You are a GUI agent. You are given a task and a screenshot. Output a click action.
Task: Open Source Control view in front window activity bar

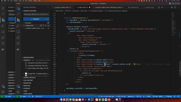click(x=18, y=20)
